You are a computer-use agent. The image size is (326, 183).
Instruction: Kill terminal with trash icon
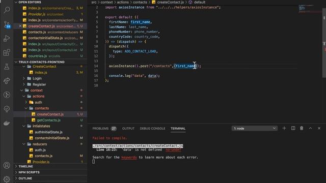tap(302, 128)
